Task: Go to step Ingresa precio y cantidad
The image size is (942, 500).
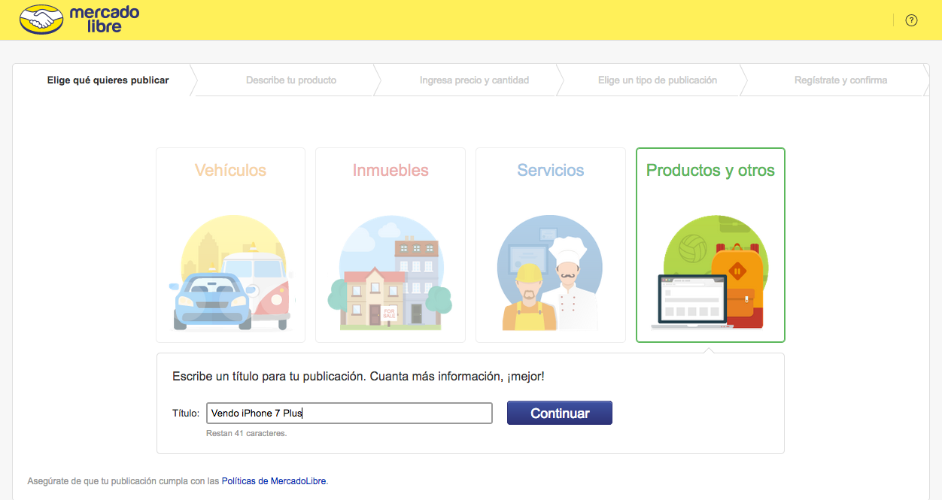Action: [x=474, y=80]
